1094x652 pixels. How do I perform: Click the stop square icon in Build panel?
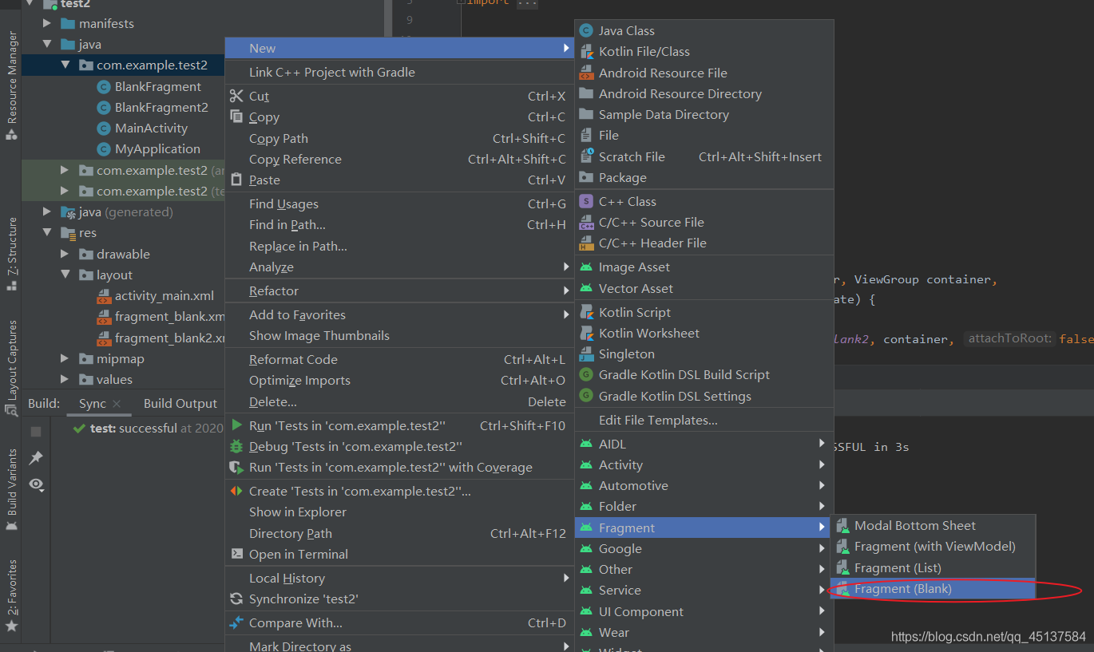click(x=36, y=432)
